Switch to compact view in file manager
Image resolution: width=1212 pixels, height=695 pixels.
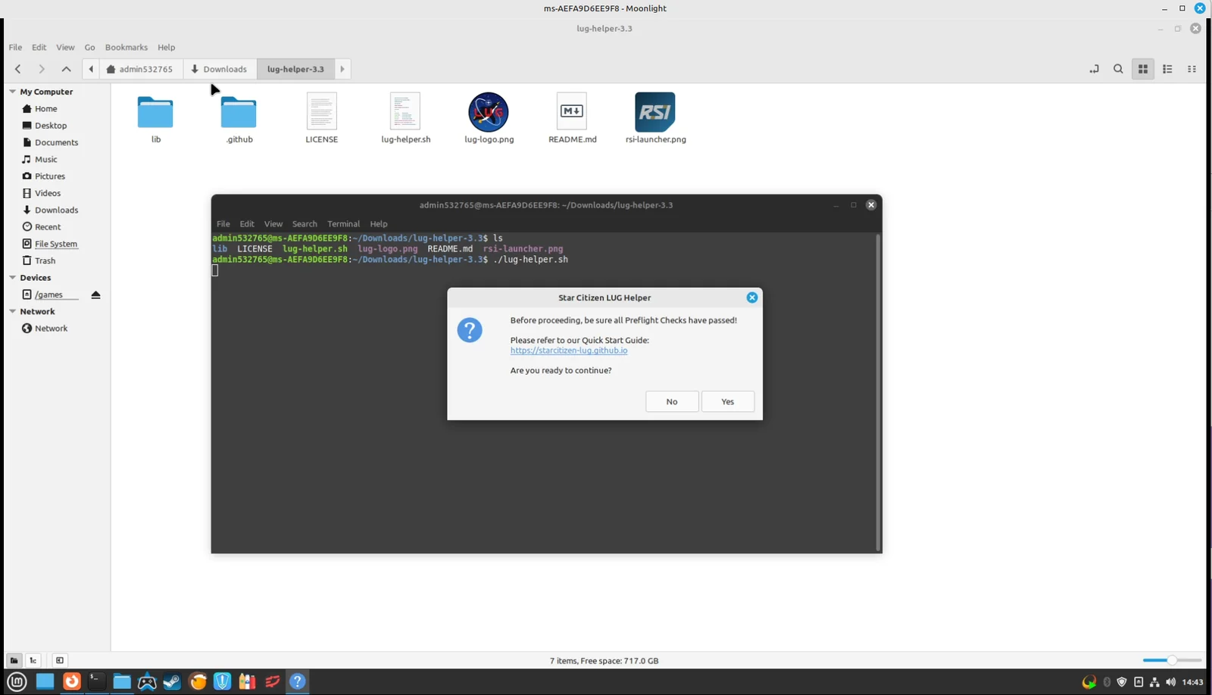click(x=1192, y=69)
